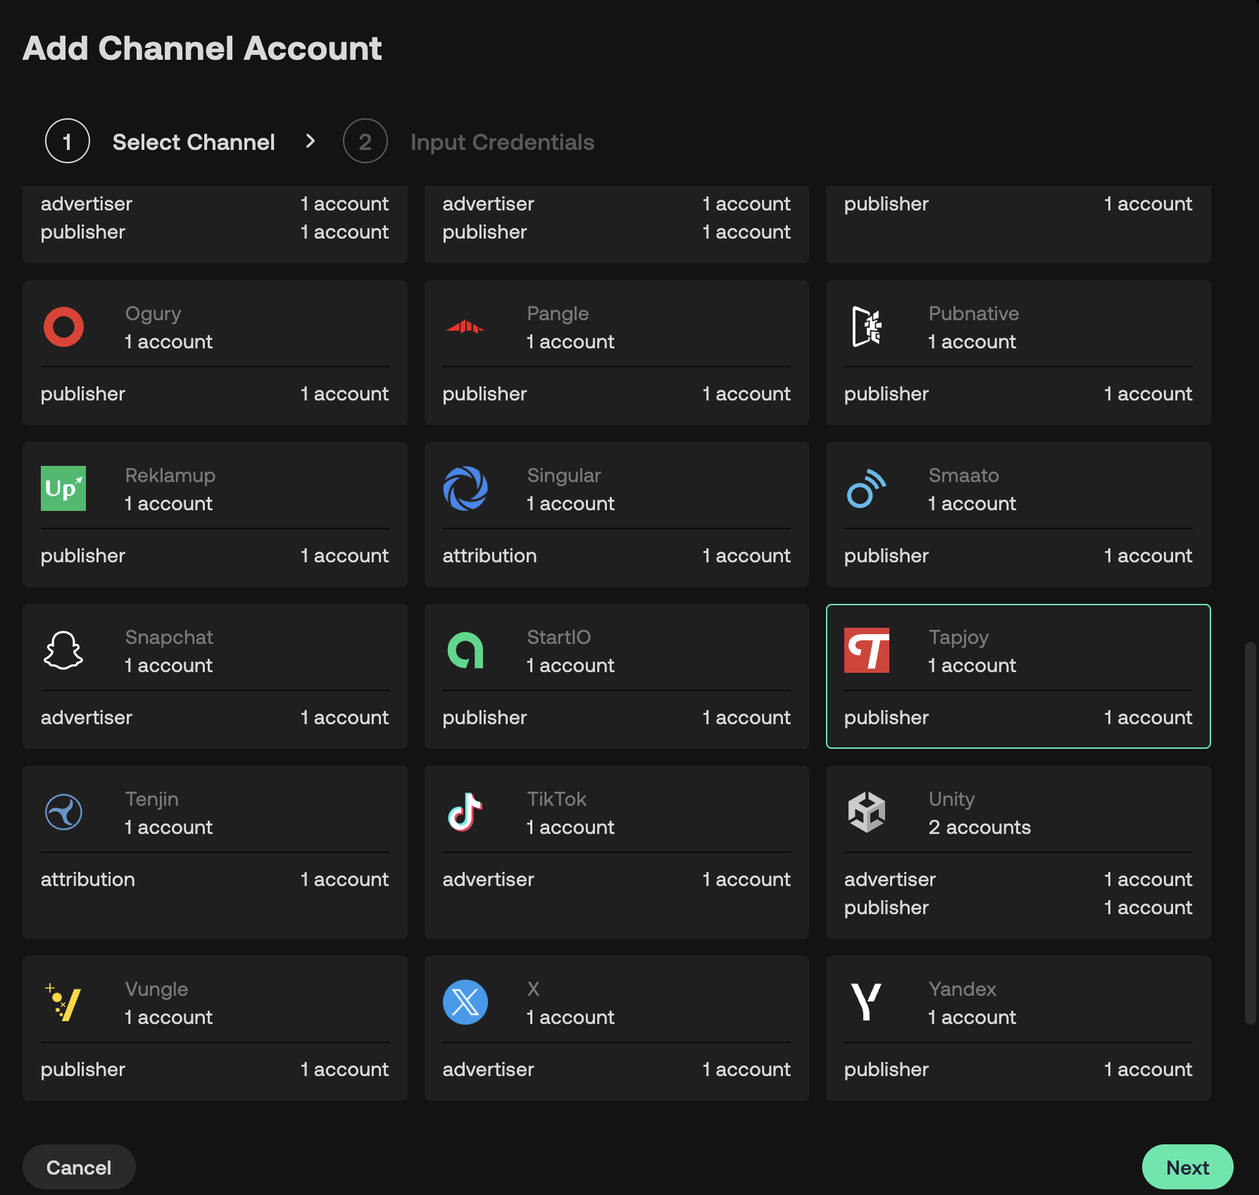Screen dimensions: 1259x1195
Task: Click the channel list vertical scrollbar
Action: [1250, 833]
